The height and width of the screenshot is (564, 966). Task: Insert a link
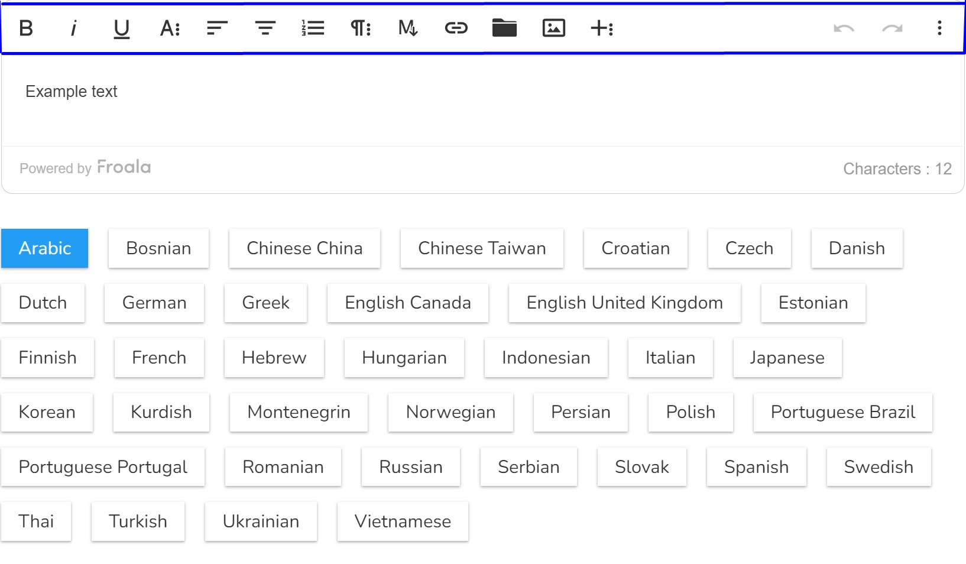click(x=456, y=28)
